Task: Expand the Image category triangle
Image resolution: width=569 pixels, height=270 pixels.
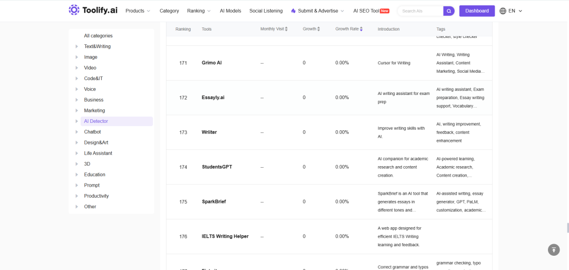Action: [x=76, y=57]
